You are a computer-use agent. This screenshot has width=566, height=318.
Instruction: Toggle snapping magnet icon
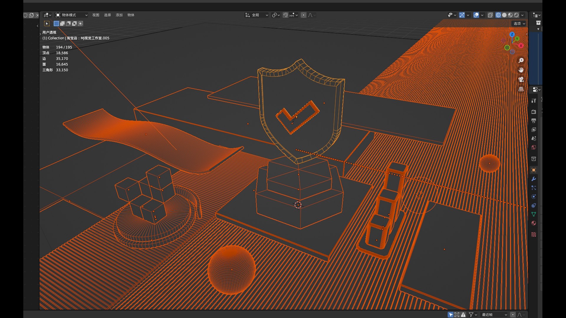pyautogui.click(x=285, y=15)
